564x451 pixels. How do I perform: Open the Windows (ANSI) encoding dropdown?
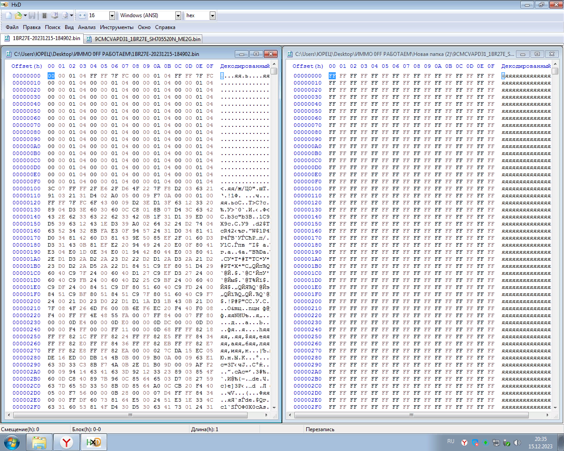click(x=178, y=15)
